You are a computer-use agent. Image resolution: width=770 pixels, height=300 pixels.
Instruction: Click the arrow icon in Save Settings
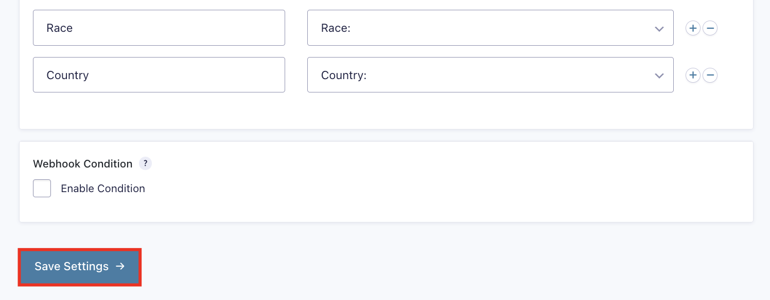tap(120, 266)
